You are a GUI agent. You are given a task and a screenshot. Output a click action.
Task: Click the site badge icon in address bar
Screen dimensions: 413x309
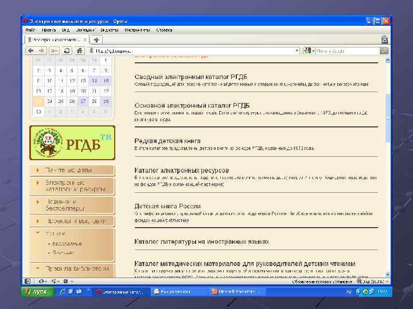91,50
